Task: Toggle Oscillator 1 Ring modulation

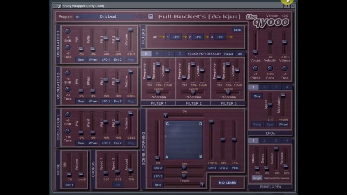Action: coord(131,60)
